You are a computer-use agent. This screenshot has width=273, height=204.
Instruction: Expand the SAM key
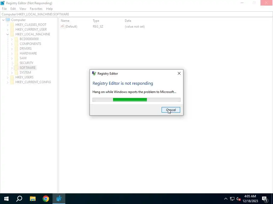[12, 58]
